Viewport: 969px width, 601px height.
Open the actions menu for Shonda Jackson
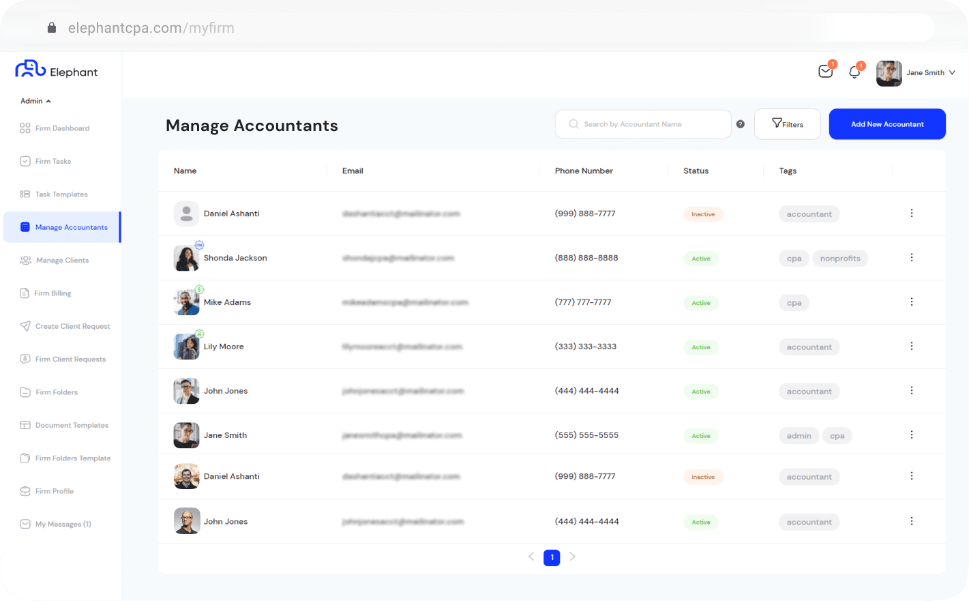tap(912, 257)
